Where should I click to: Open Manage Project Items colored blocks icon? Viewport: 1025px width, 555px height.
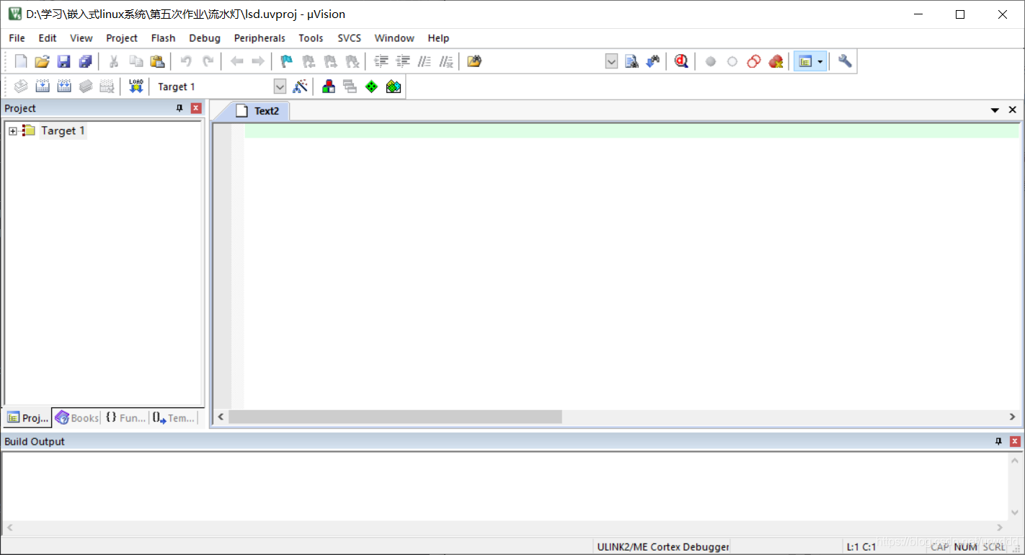pos(329,86)
